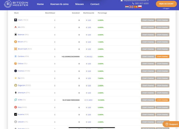Open the Ethereum (ETH) coin link
This screenshot has height=129, width=179.
coord(23,93)
